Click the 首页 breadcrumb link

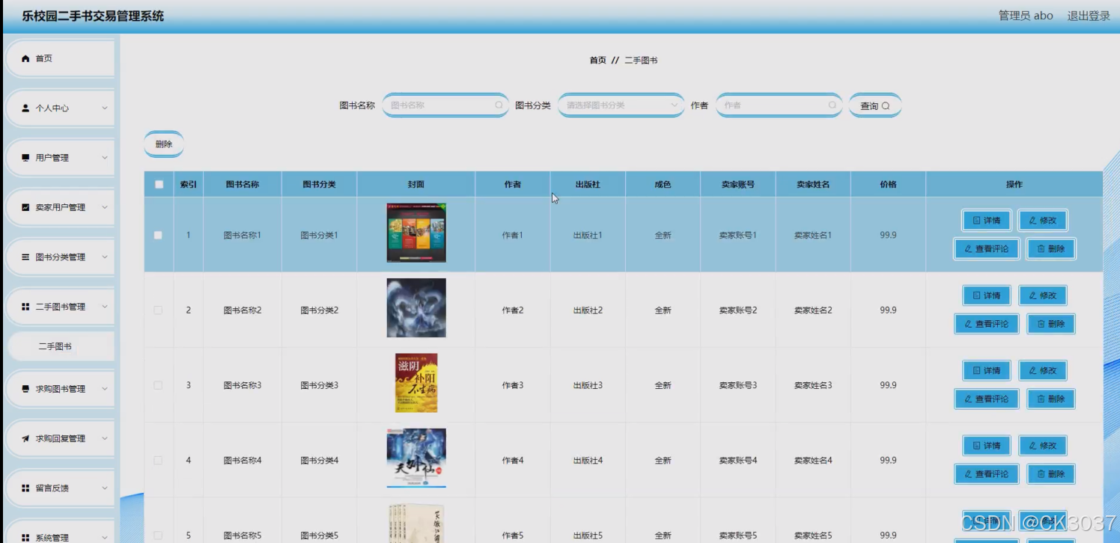pyautogui.click(x=597, y=61)
